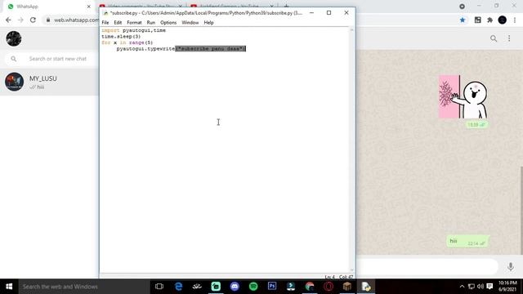
Task: Open the Run menu in IDLE
Action: pyautogui.click(x=151, y=23)
